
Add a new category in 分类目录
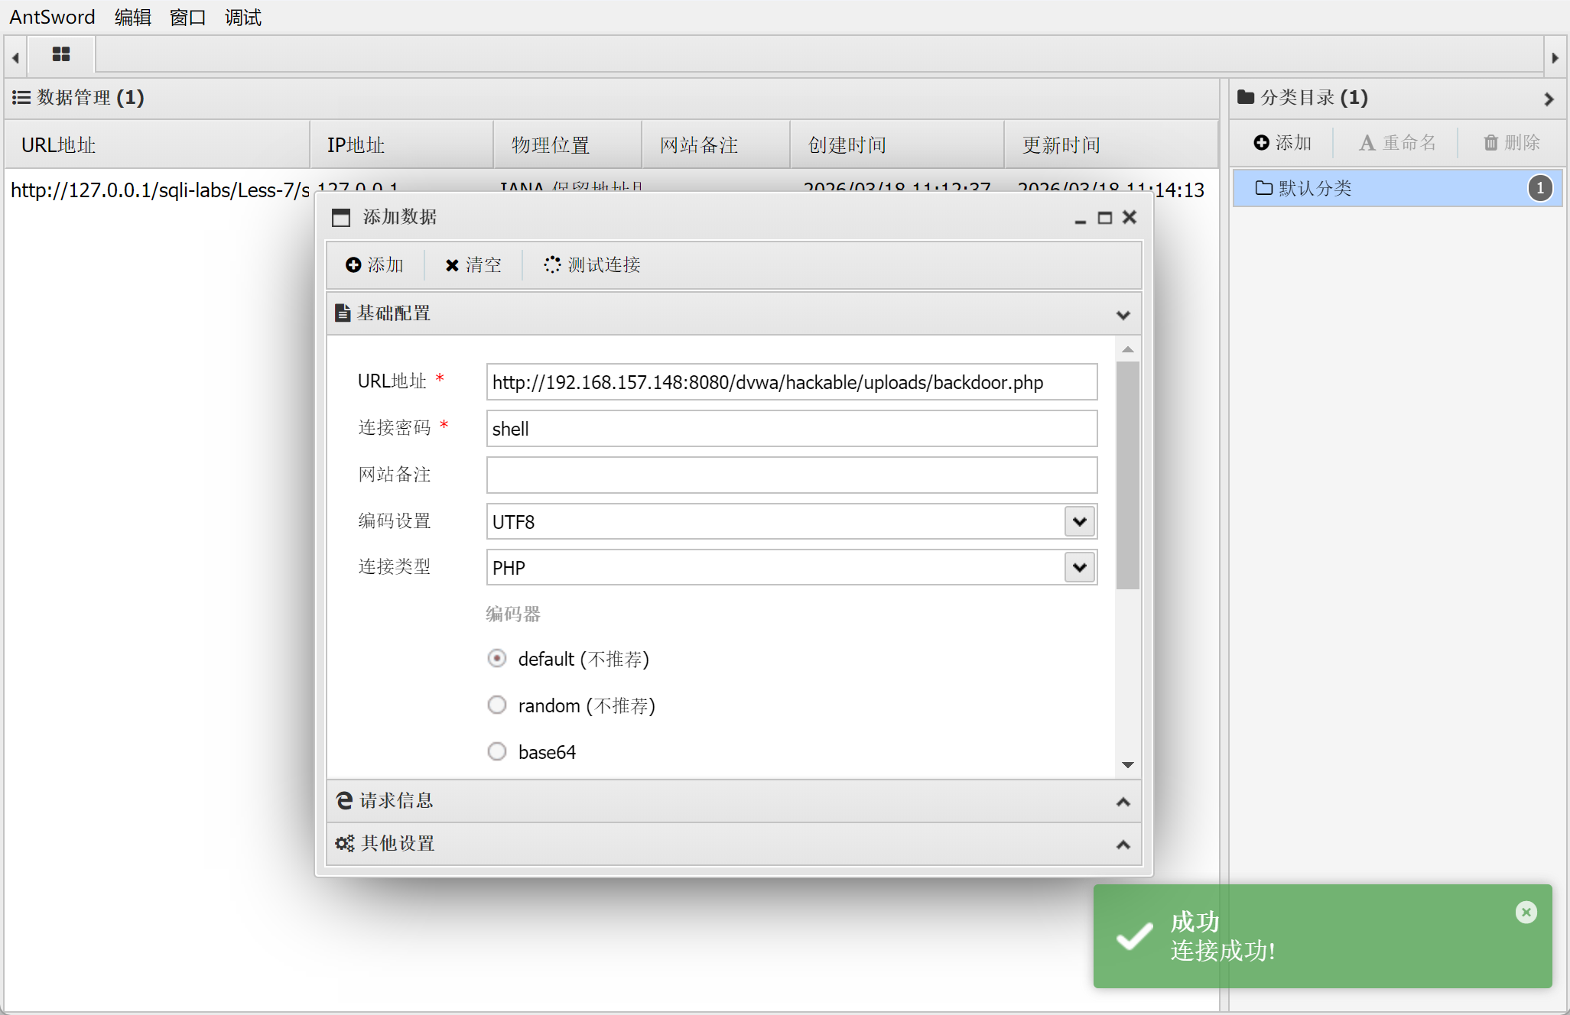[x=1283, y=143]
